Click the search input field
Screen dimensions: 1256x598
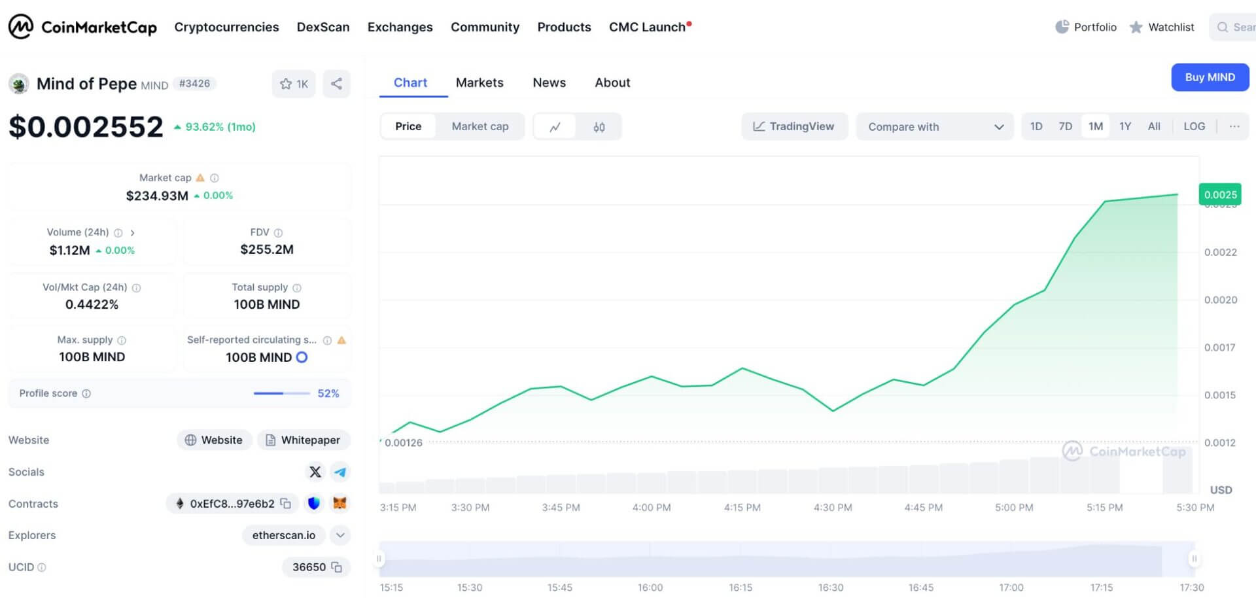1236,27
